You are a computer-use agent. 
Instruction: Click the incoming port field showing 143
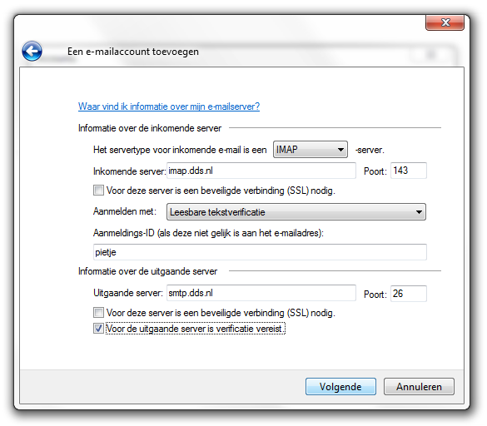409,171
